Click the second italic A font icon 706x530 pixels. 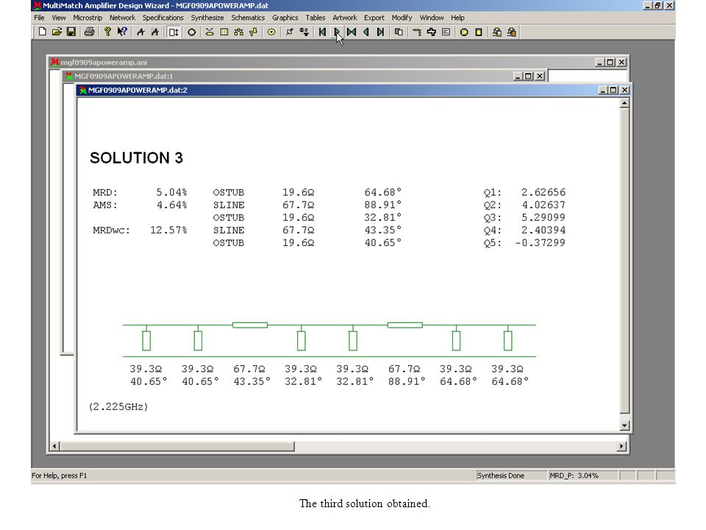click(155, 32)
